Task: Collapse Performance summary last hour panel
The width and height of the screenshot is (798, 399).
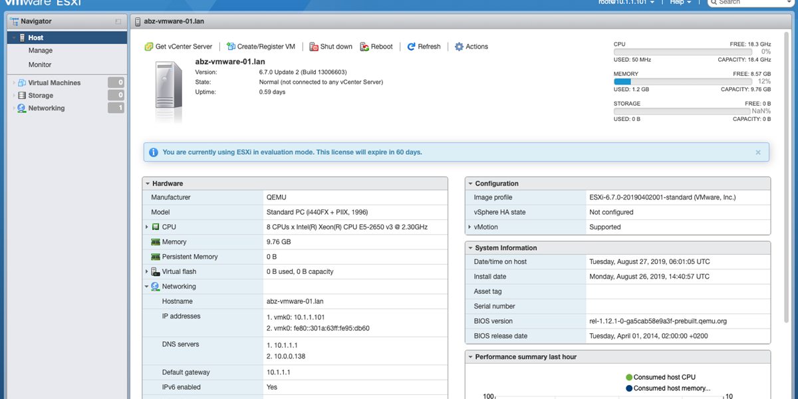Action: [470, 357]
